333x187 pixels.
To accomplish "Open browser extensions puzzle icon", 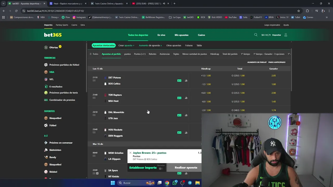I will (x=307, y=11).
